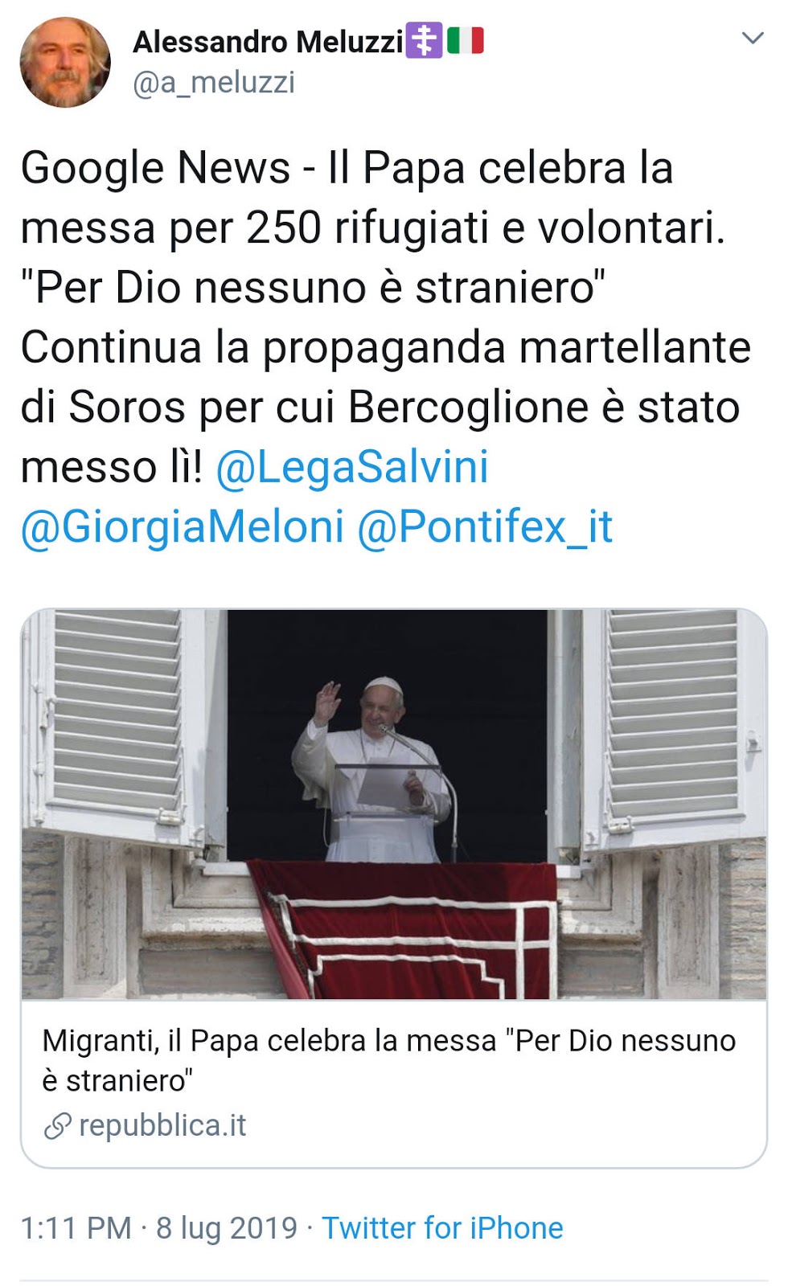Select the tweet body text

point(386,347)
